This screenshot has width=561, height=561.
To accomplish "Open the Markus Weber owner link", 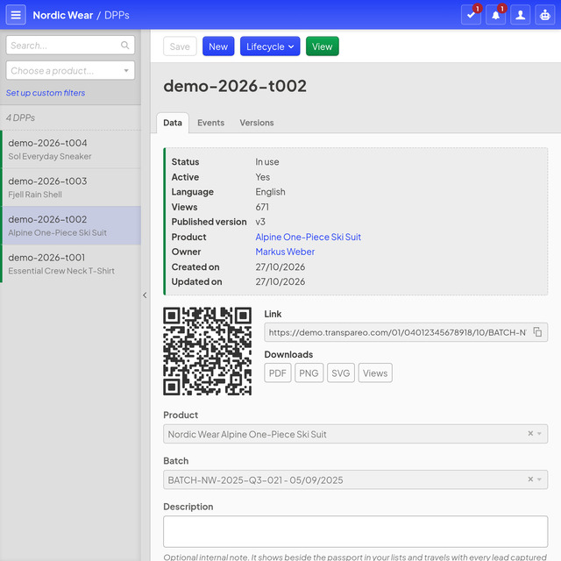I will point(285,252).
